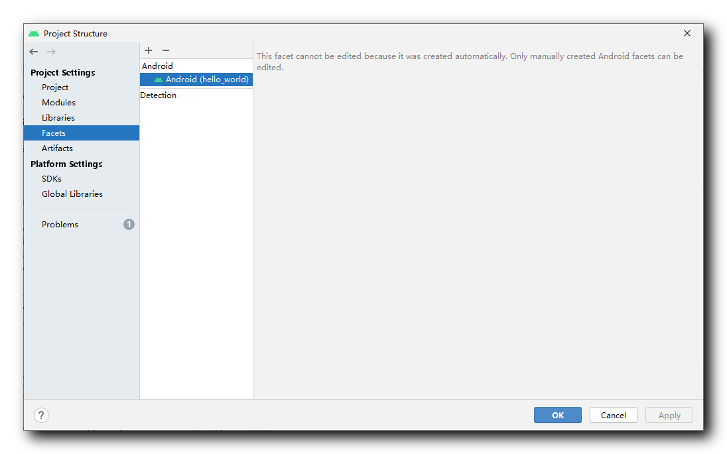The height and width of the screenshot is (454, 727).
Task: Open Global Libraries settings
Action: click(x=82, y=194)
